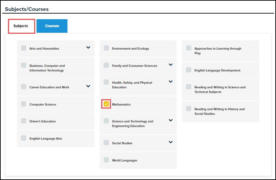Expand the Arts and Humanities chevron

pos(88,48)
